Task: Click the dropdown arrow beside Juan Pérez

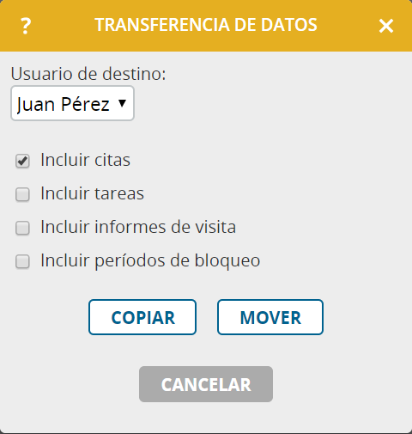Action: click(x=122, y=103)
